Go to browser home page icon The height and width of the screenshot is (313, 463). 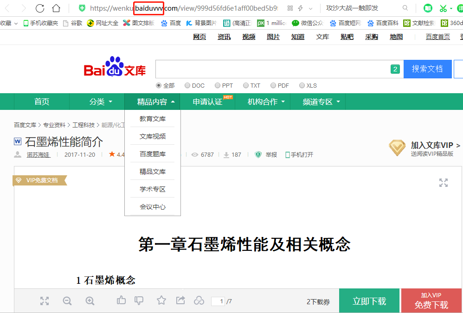click(x=56, y=8)
